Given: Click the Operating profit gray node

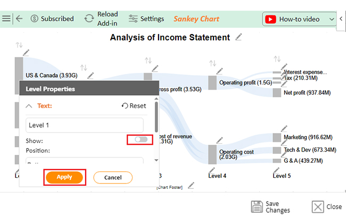Looking at the screenshot, I should click(x=212, y=82).
